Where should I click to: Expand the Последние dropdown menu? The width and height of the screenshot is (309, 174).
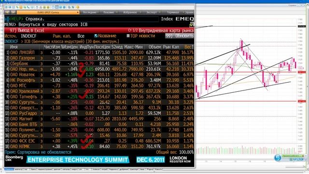[x=91, y=13]
